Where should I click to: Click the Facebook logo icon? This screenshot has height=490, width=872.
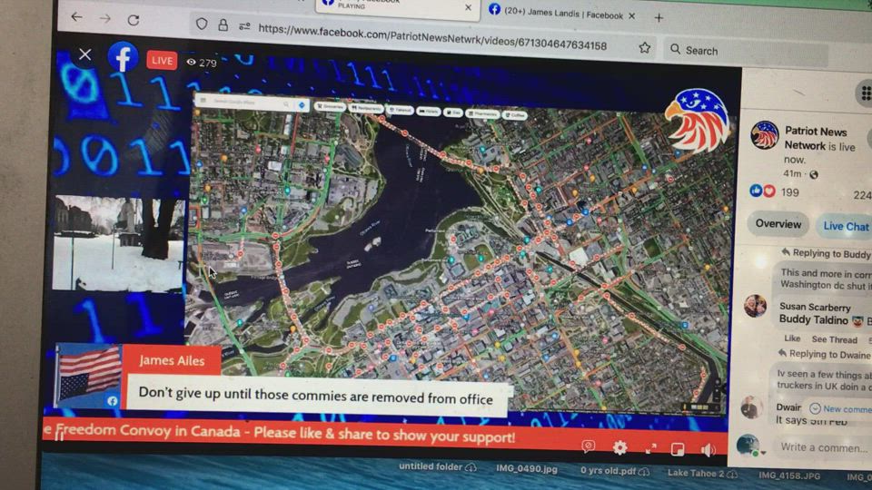tap(123, 58)
